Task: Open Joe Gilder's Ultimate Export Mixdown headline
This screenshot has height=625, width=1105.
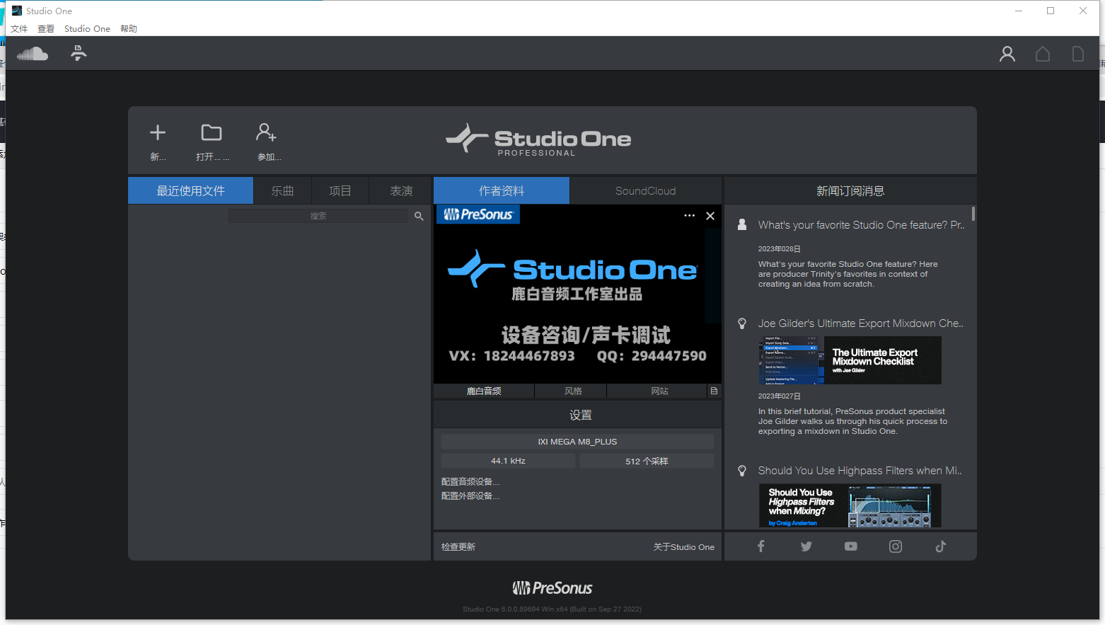Action: coord(860,323)
